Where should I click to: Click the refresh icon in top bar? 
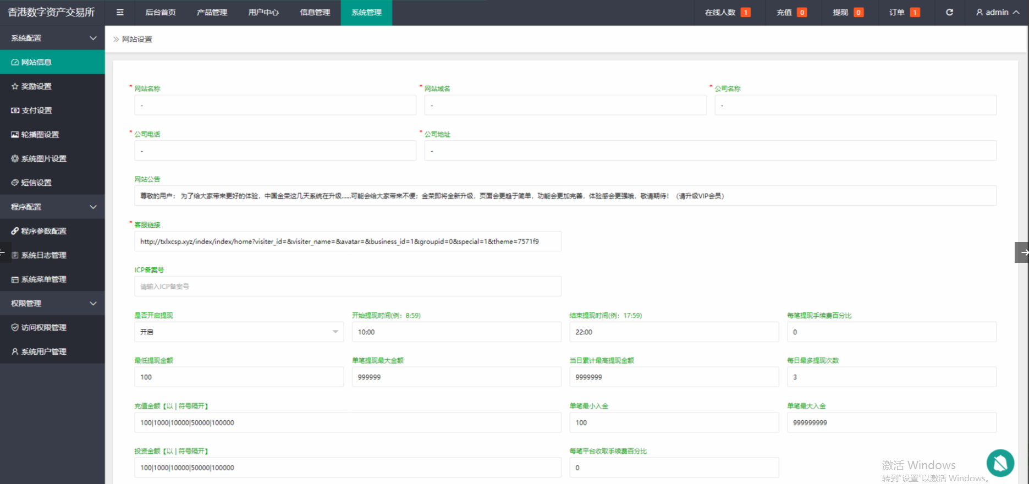tap(949, 12)
